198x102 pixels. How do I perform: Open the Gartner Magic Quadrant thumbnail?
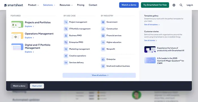pyautogui.click(x=150, y=60)
